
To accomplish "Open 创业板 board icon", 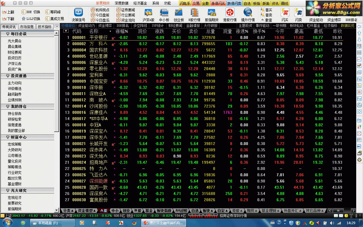I will [179, 15].
